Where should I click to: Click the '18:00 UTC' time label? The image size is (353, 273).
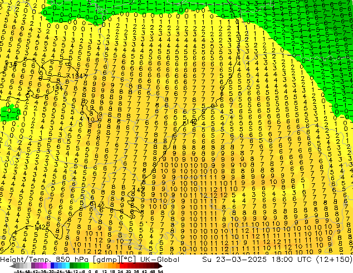pyautogui.click(x=291, y=260)
